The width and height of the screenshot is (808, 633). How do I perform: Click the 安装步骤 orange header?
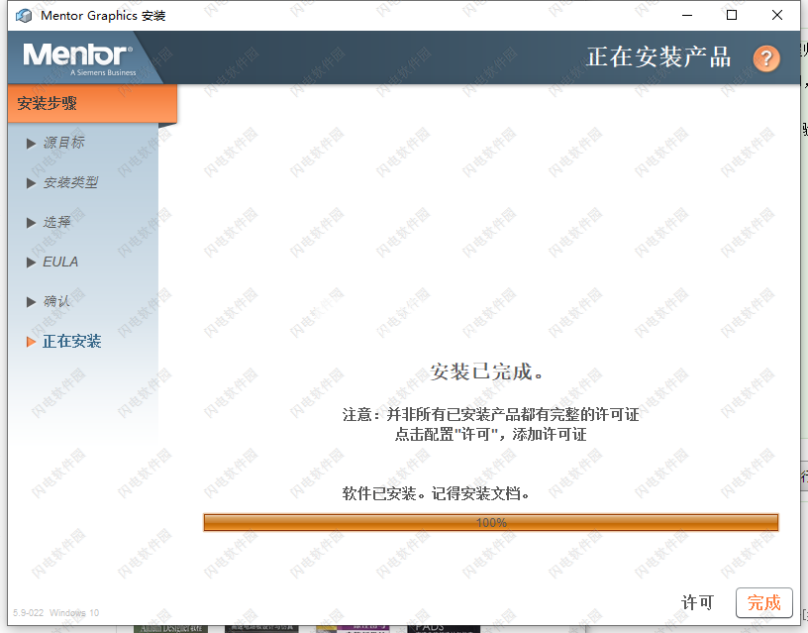[x=92, y=104]
